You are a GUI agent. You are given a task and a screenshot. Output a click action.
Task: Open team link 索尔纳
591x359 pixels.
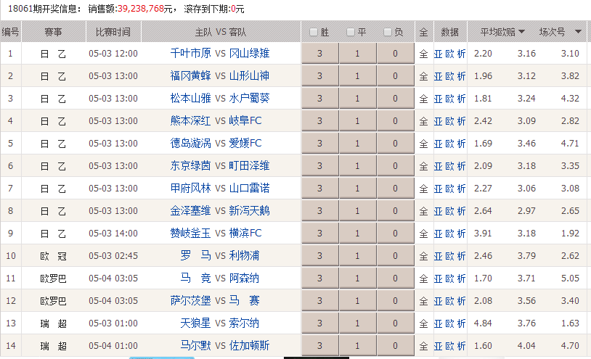pyautogui.click(x=244, y=323)
